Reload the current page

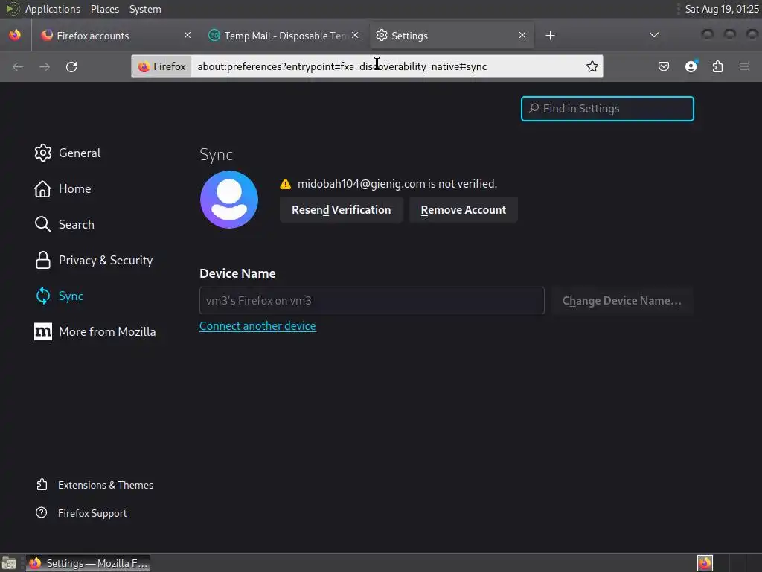pyautogui.click(x=71, y=66)
